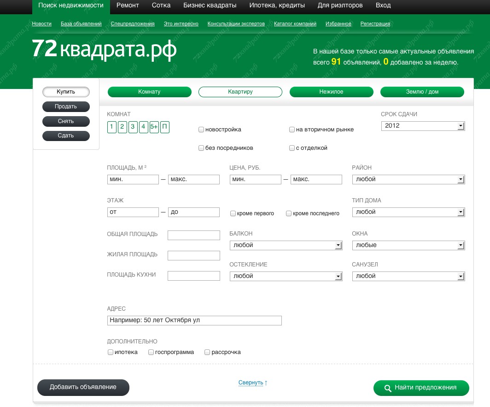The height and width of the screenshot is (407, 490).
Task: Check the кроме первого floor option
Action: point(233,213)
